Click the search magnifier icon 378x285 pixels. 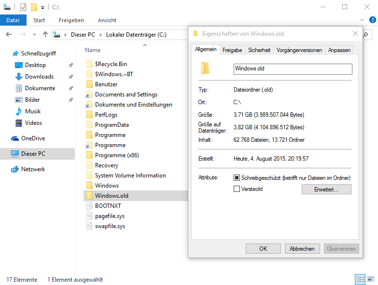coord(365,35)
